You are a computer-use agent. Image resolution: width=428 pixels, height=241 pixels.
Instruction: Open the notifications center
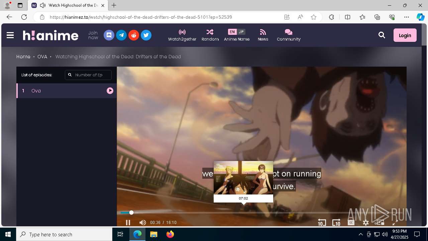(417, 234)
